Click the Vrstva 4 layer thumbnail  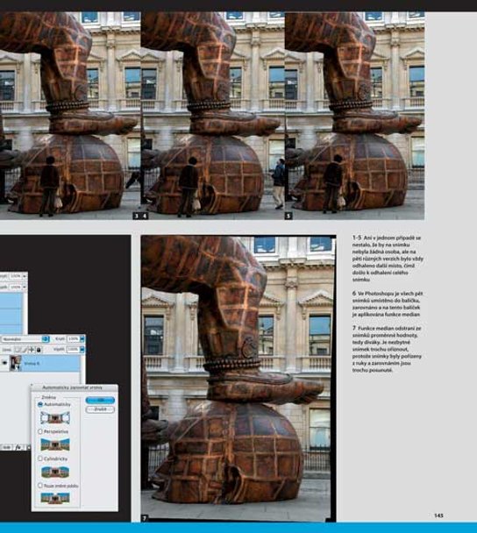[16, 364]
